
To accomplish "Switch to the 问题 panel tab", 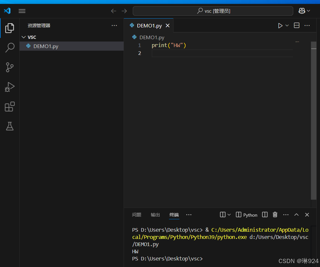I will [x=136, y=215].
